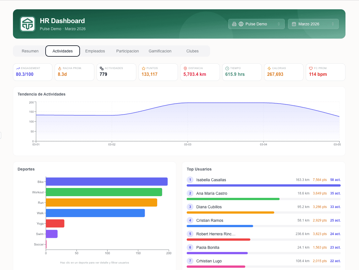Switch to the Empleados tab
Viewport: 359px width, 270px height.
95,51
